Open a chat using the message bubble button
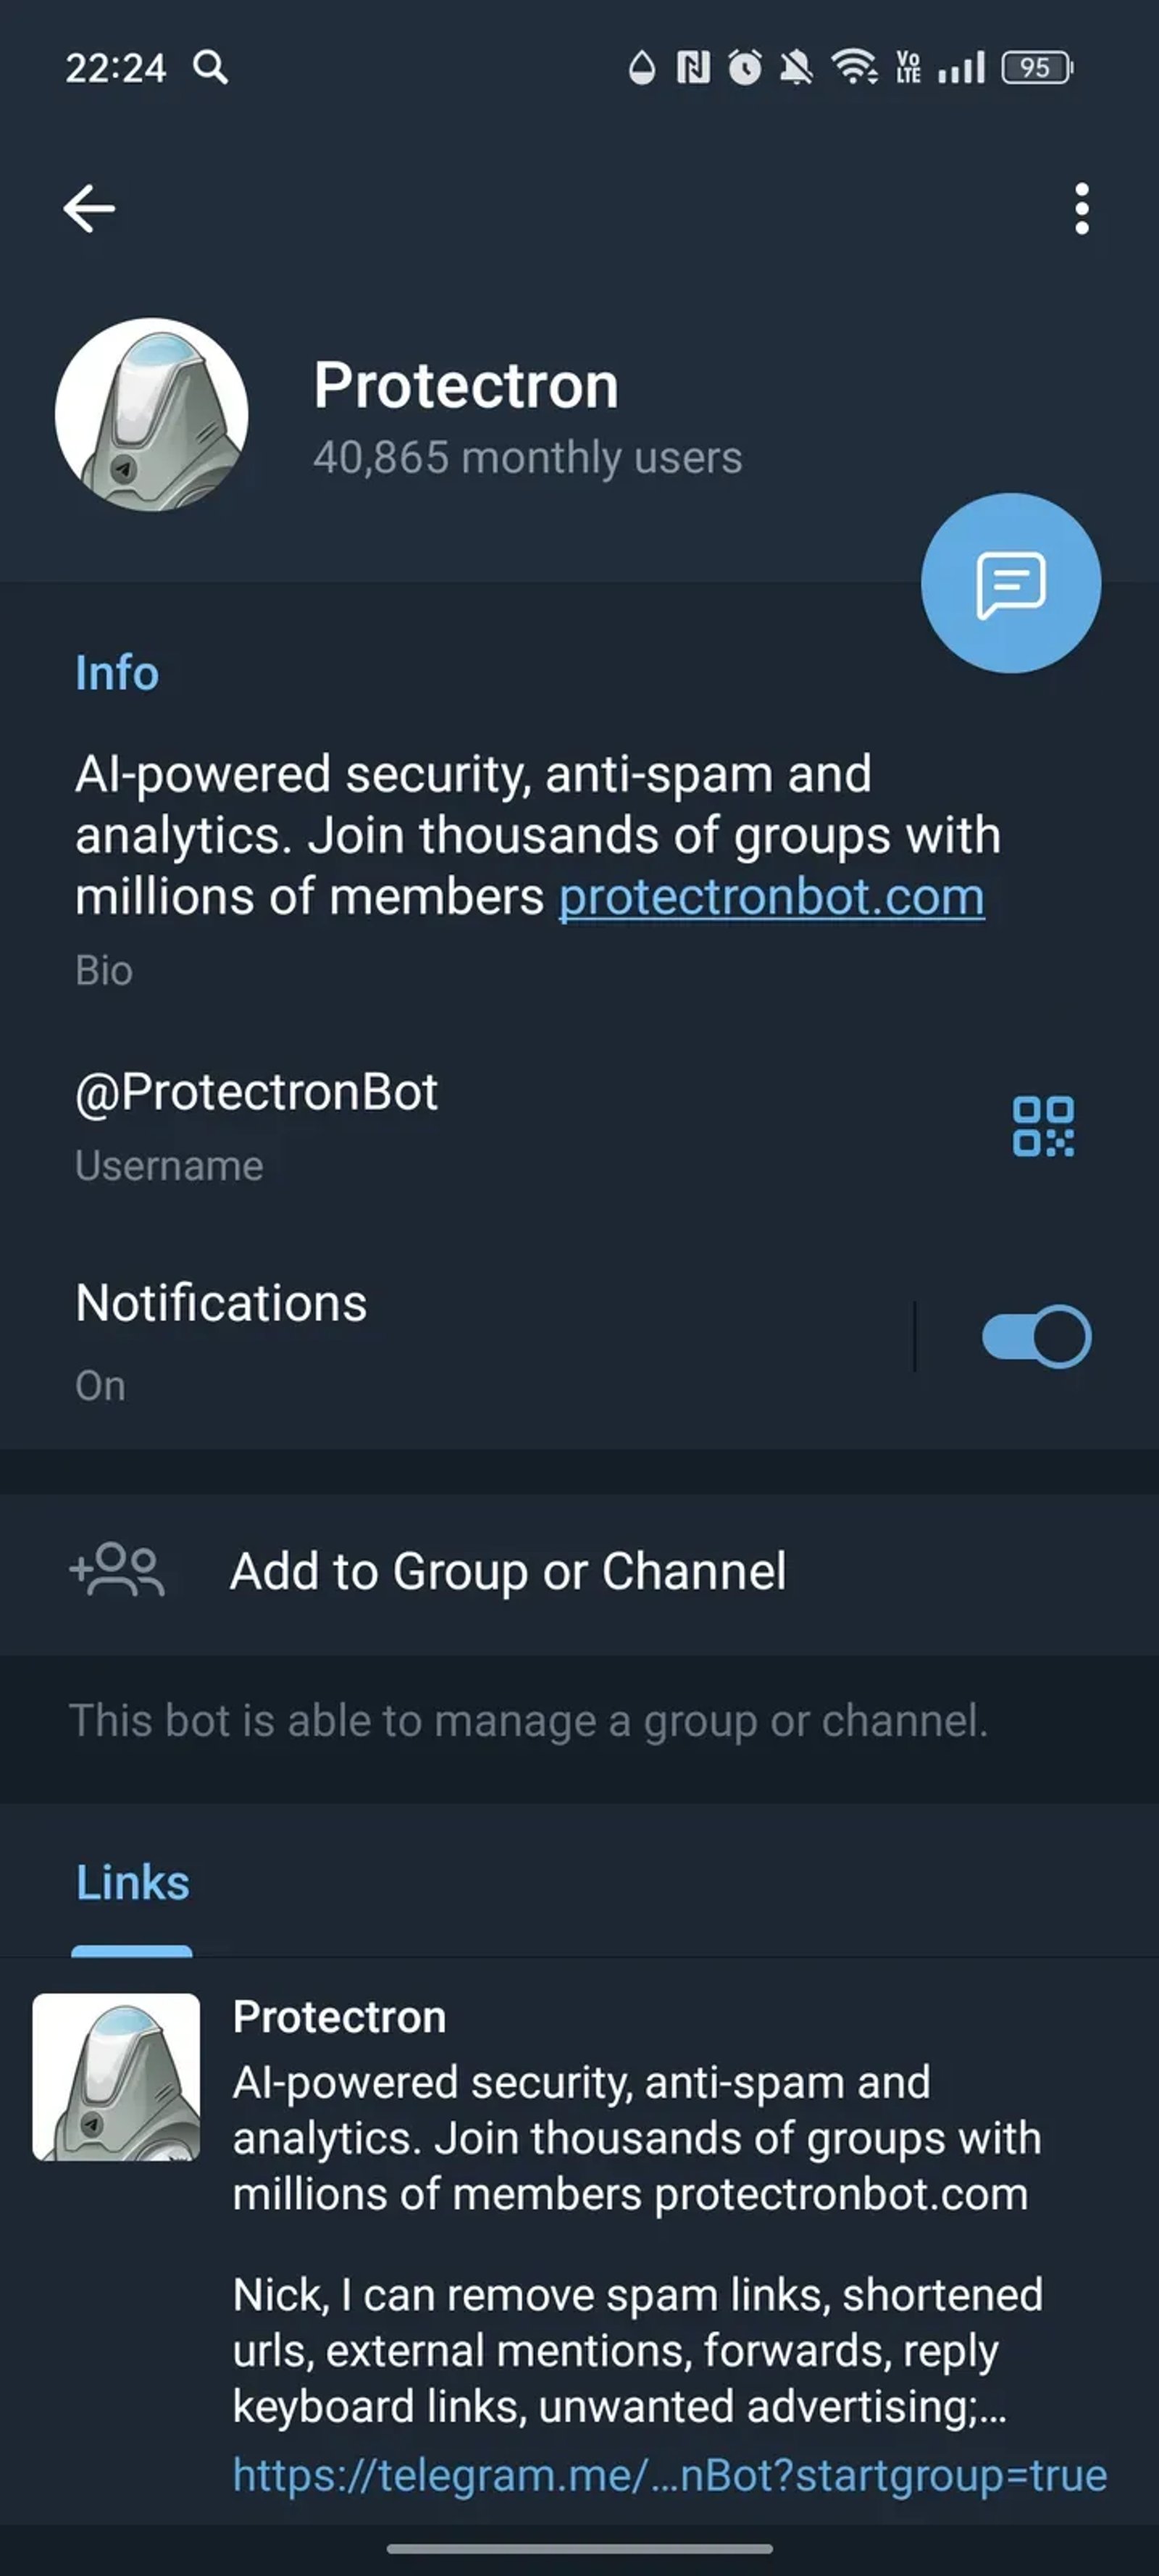The image size is (1159, 2576). 1012,582
